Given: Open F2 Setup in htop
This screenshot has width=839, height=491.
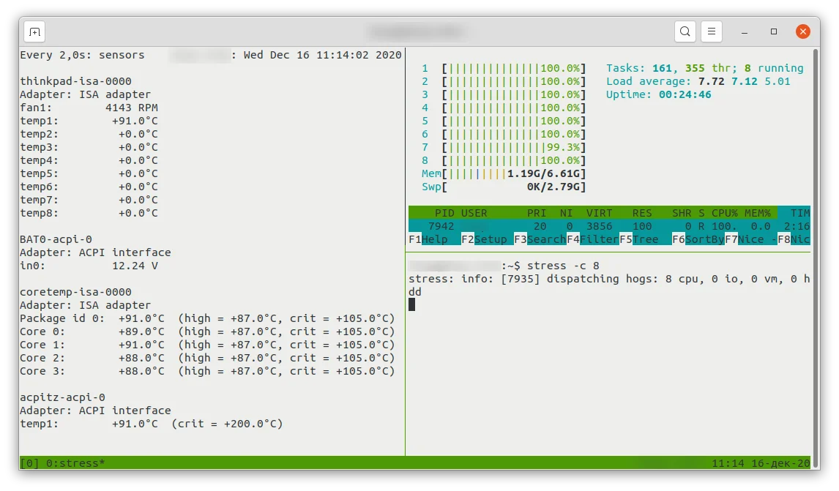Looking at the screenshot, I should tap(484, 239).
